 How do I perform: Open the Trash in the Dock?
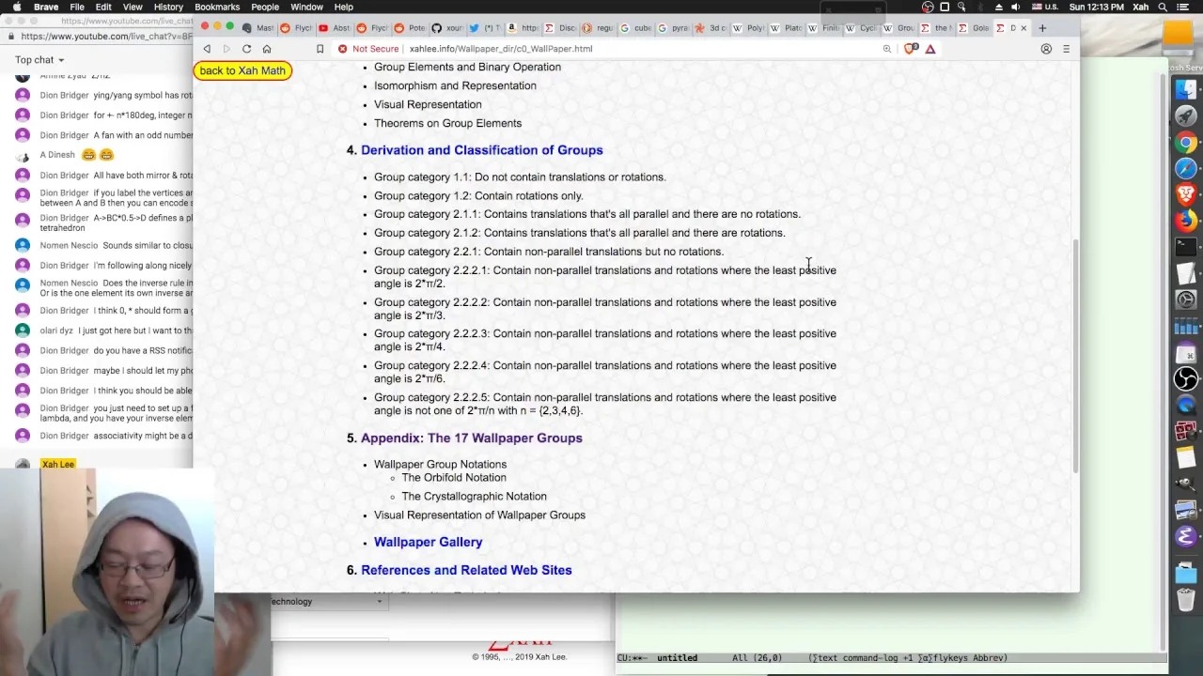coord(1186,598)
